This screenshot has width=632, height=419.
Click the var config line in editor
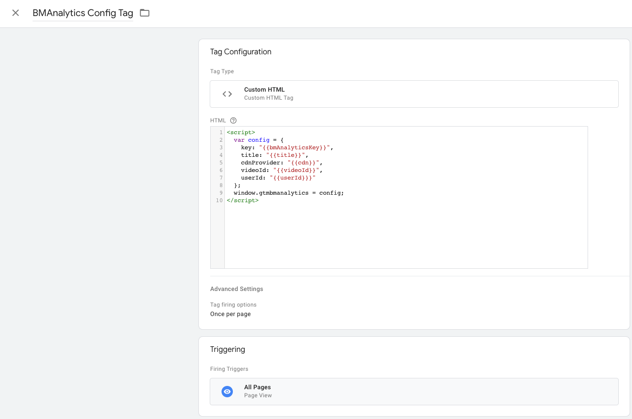(x=258, y=140)
